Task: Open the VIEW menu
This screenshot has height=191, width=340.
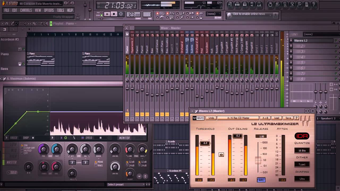Action: click(x=38, y=10)
